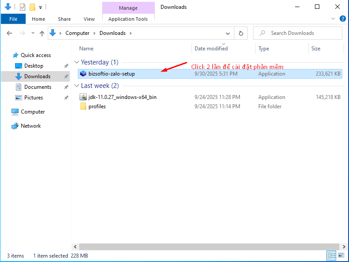Click the bizsoftio-zalo-setup application icon
The width and height of the screenshot is (349, 262).
(x=83, y=74)
